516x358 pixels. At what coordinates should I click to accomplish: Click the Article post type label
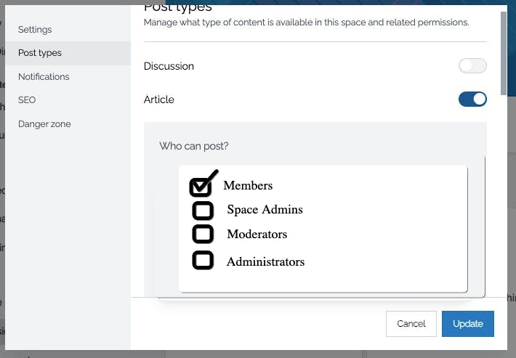[159, 99]
